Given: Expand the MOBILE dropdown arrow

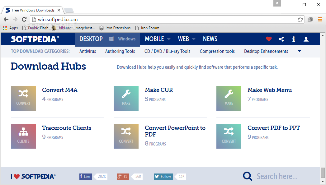Looking at the screenshot, I should tap(169, 39).
